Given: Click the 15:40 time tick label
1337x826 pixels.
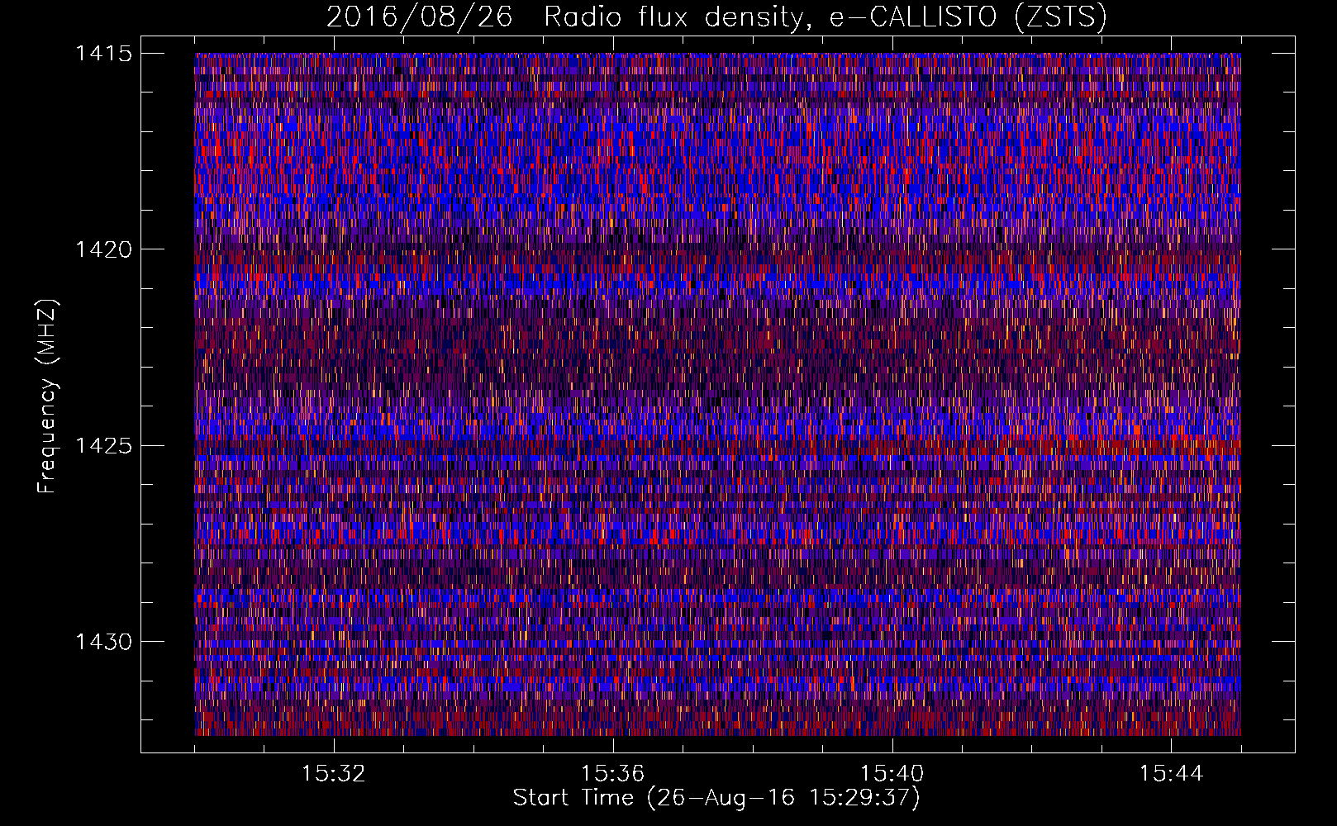Looking at the screenshot, I should (892, 774).
